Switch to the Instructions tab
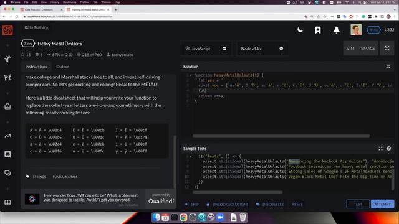This screenshot has height=224, width=399. [36, 67]
